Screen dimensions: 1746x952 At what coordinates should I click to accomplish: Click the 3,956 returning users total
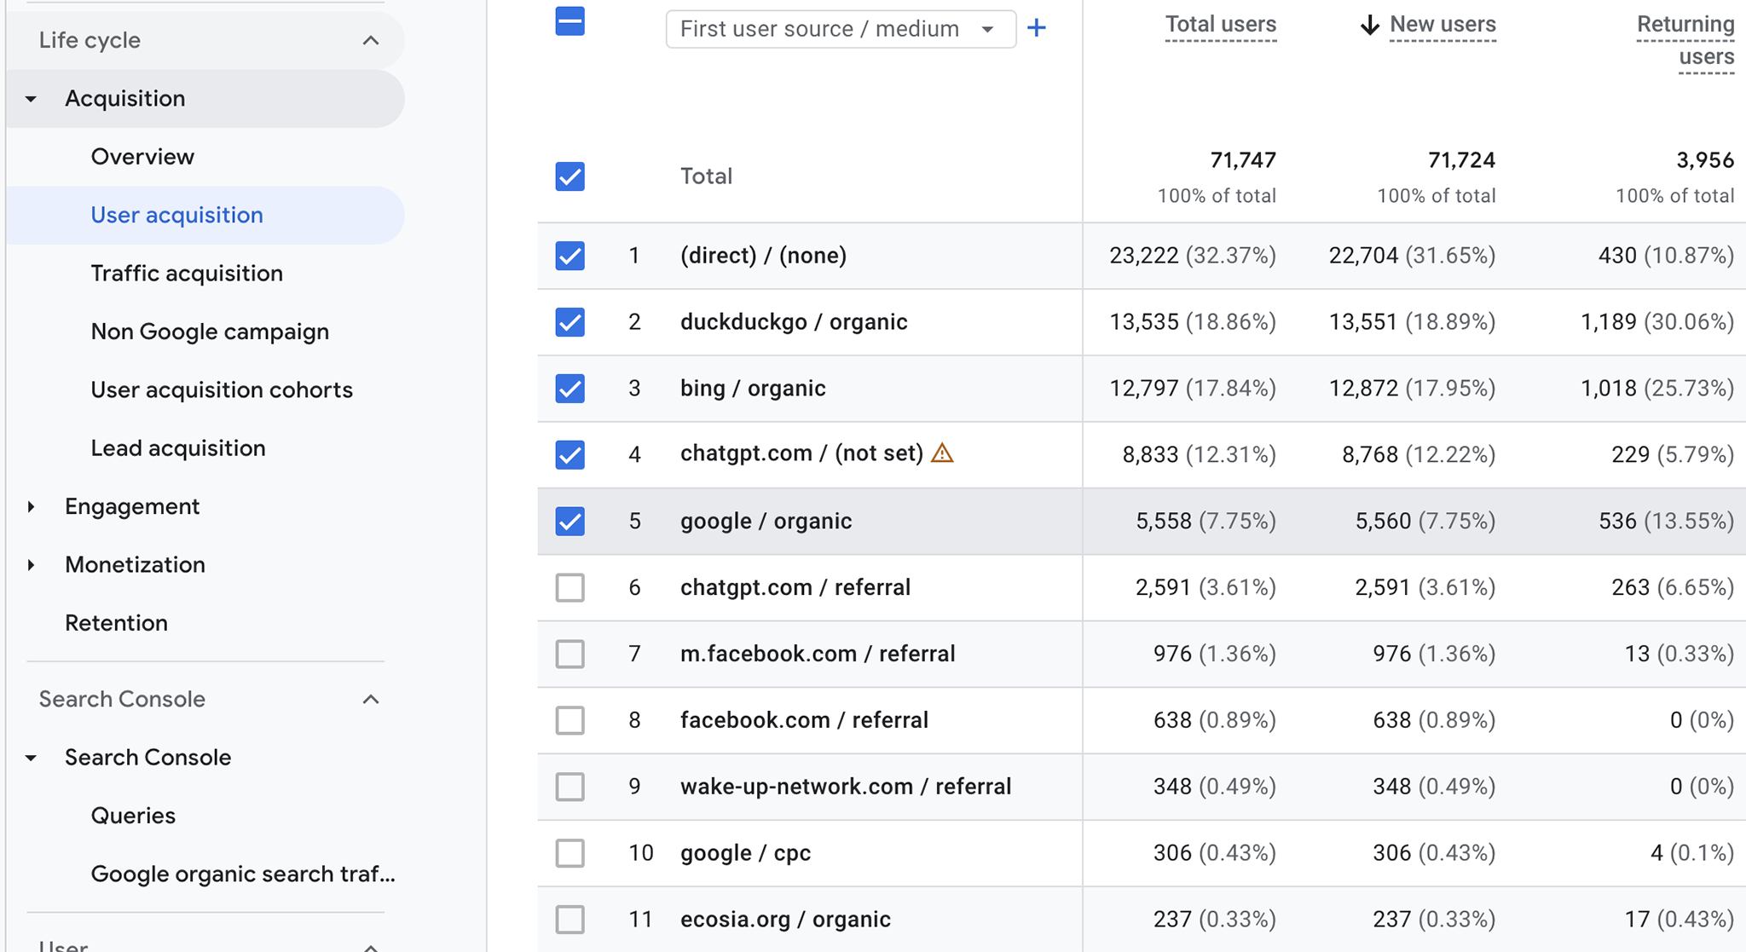pos(1705,160)
